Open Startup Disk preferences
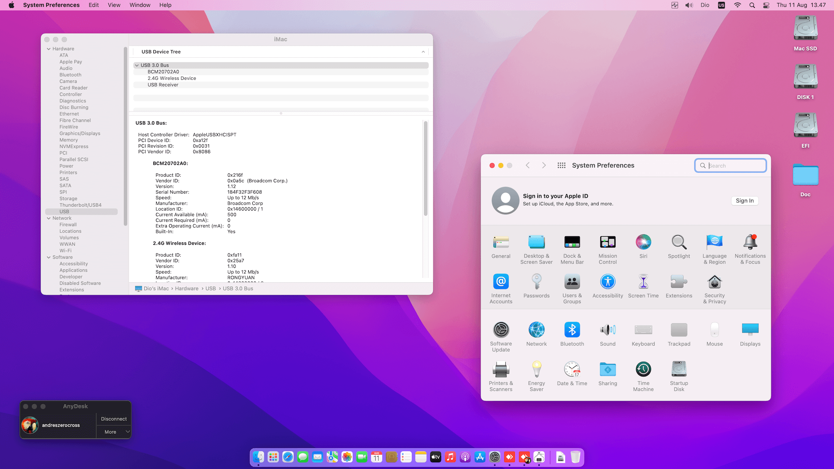The height and width of the screenshot is (469, 834). tap(679, 377)
